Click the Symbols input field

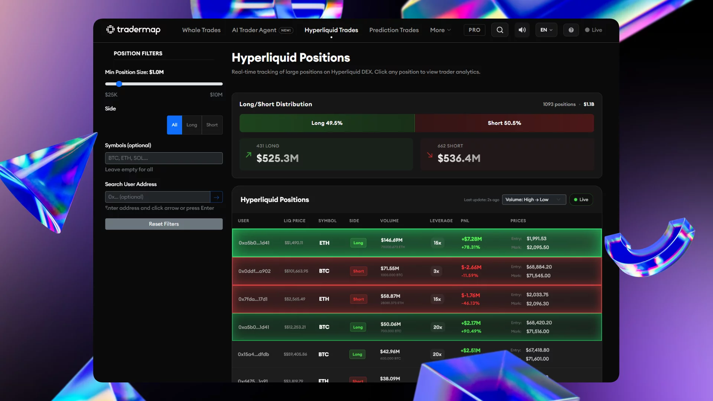[x=163, y=158]
